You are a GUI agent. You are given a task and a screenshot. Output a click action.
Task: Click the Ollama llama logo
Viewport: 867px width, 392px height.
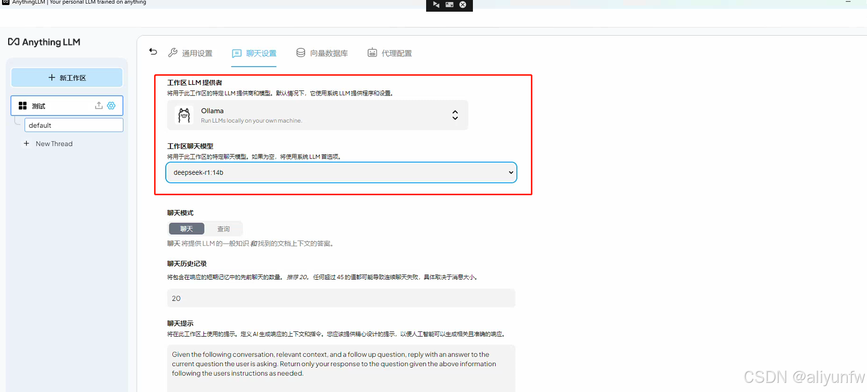(x=184, y=115)
